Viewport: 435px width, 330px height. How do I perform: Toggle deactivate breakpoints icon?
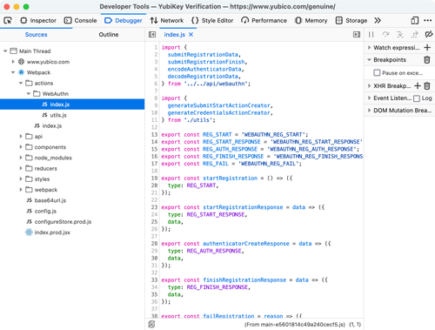coord(429,34)
